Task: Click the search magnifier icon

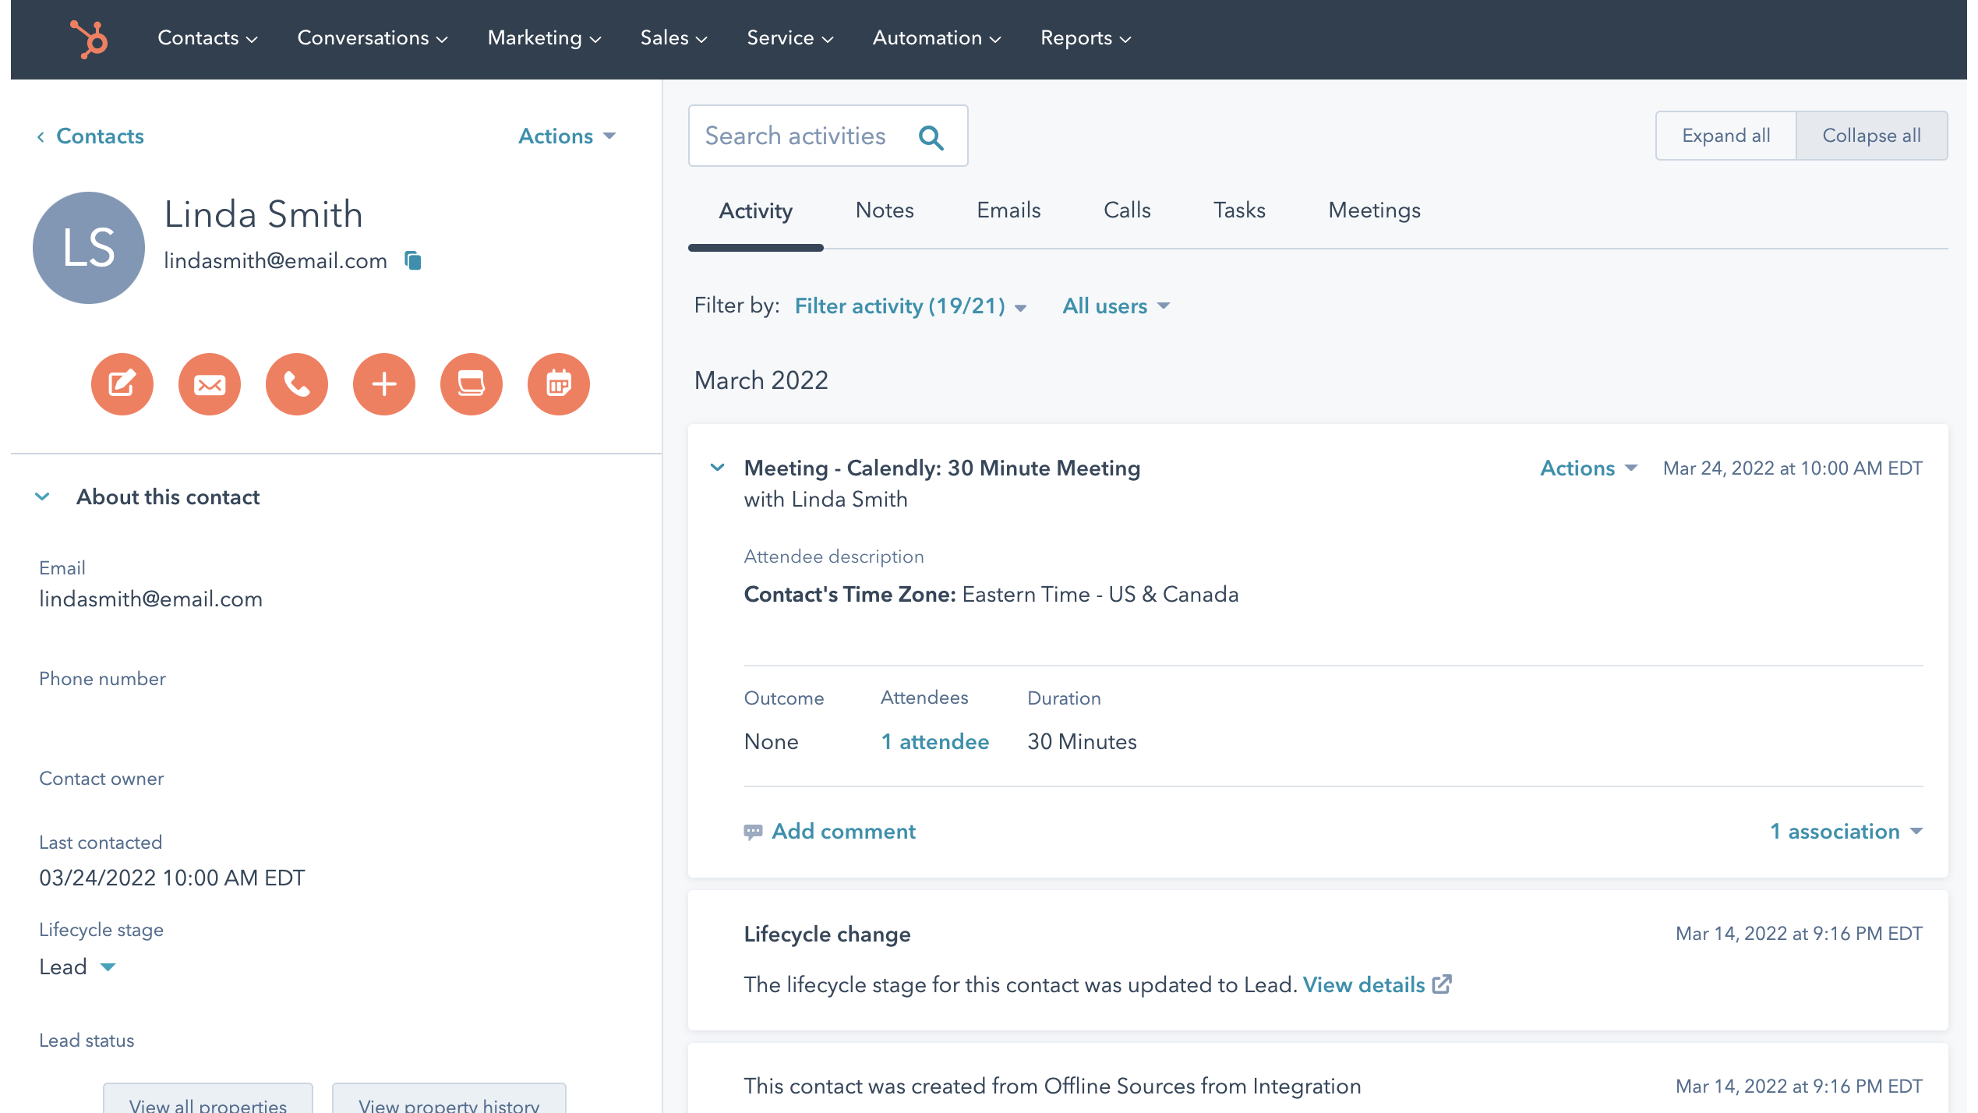Action: click(931, 137)
